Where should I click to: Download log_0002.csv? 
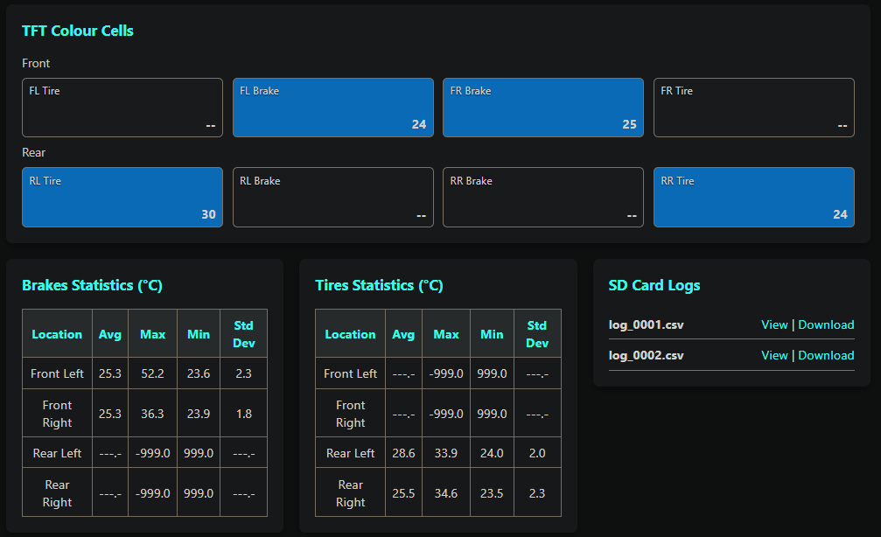click(x=826, y=355)
